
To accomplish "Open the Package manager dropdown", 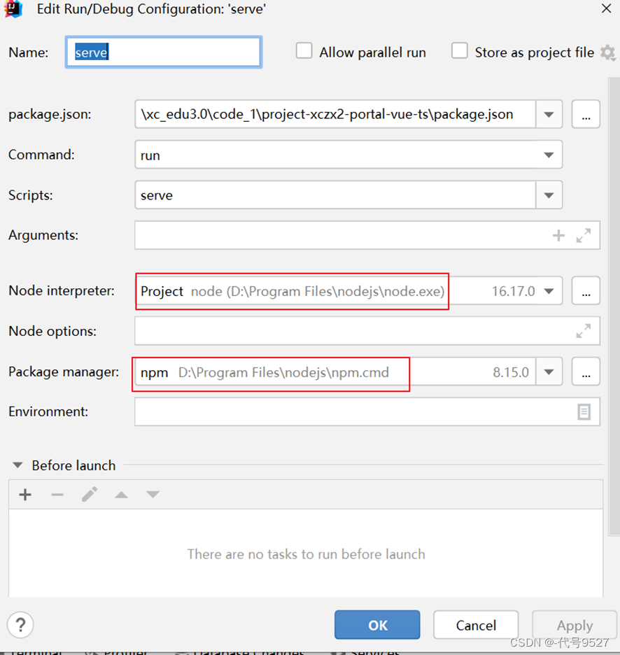I will pyautogui.click(x=549, y=372).
